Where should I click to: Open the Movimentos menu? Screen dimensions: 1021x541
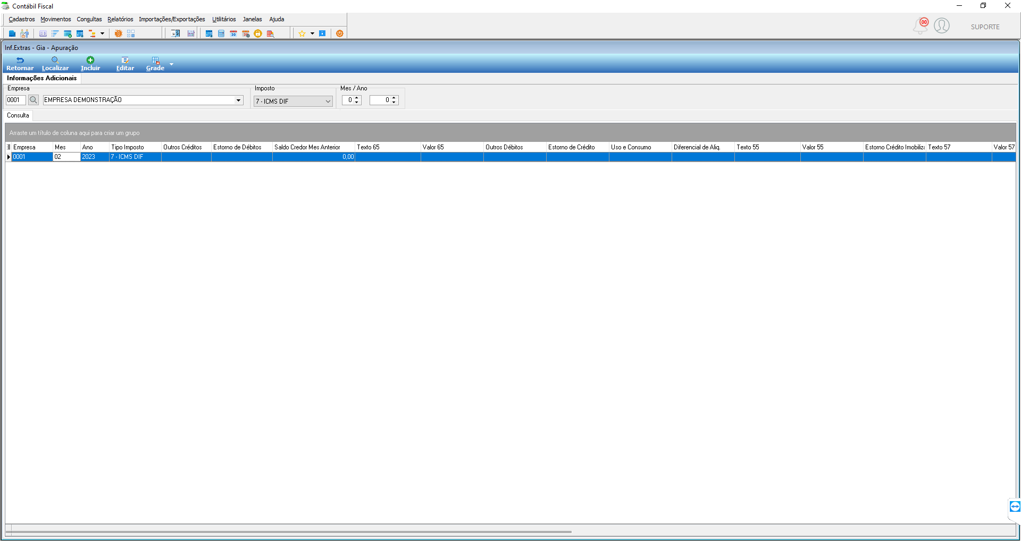click(55, 19)
